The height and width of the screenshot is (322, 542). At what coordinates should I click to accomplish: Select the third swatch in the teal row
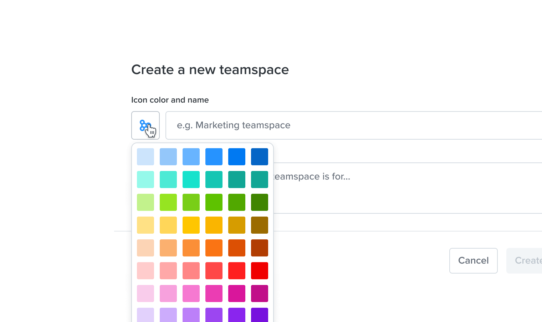(191, 180)
